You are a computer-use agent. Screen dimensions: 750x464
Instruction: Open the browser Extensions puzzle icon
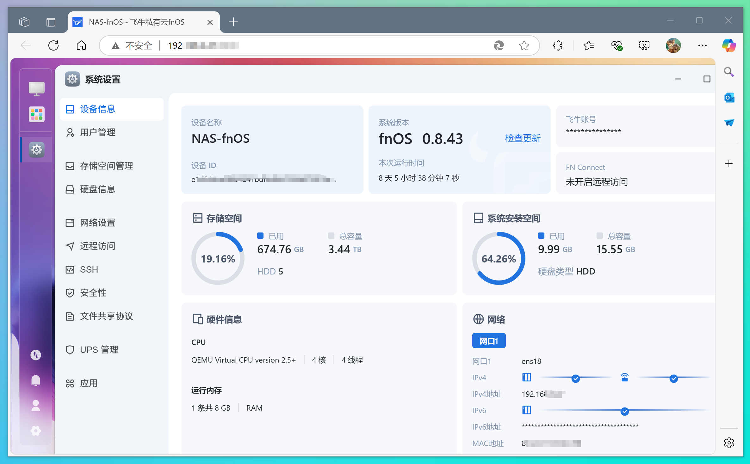pos(558,46)
